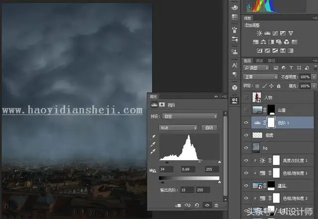Open the Layers panel flyout menu
Screen dimensions: 318x219
[315, 61]
